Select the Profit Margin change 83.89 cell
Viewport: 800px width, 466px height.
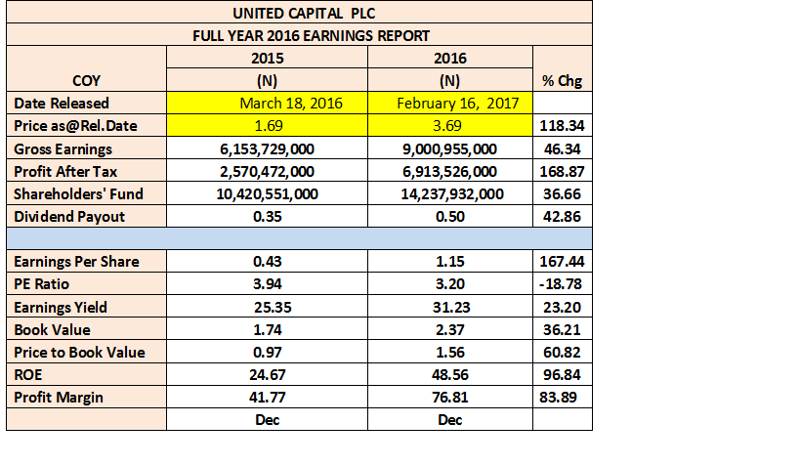(563, 397)
